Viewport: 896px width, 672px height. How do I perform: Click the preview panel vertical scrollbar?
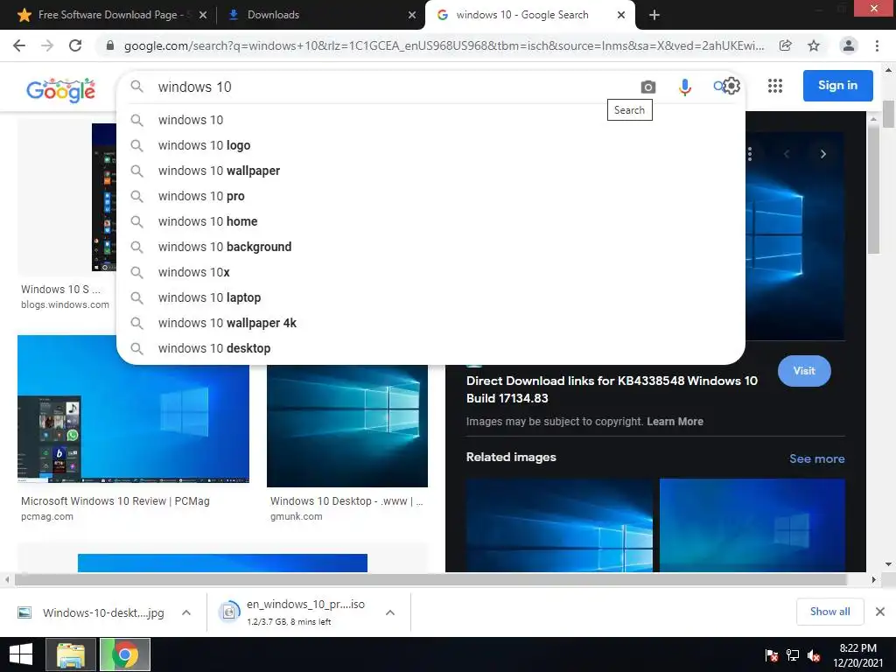coord(873,190)
